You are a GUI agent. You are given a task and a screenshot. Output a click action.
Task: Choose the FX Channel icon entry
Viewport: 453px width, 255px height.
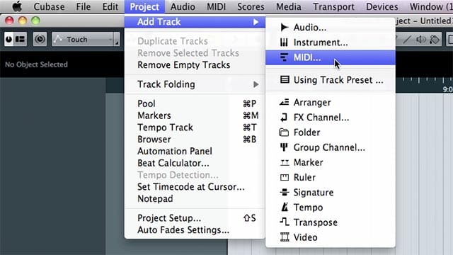pyautogui.click(x=284, y=118)
